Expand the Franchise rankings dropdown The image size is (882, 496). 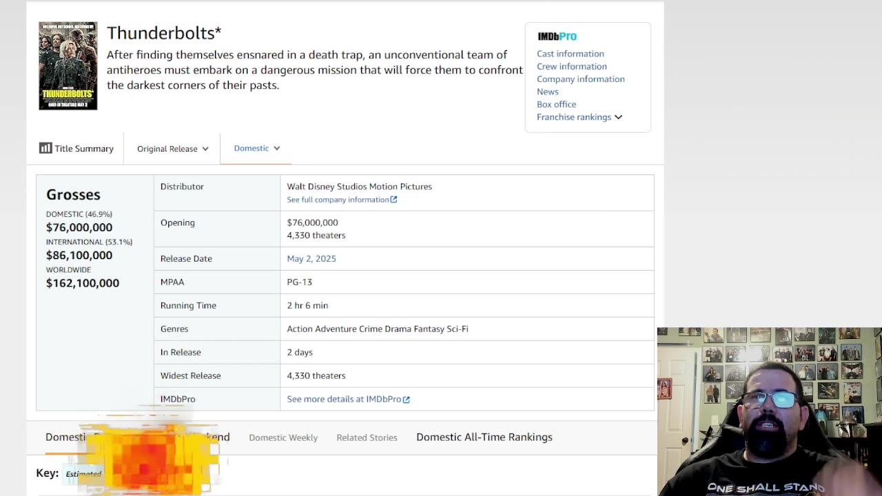(580, 117)
